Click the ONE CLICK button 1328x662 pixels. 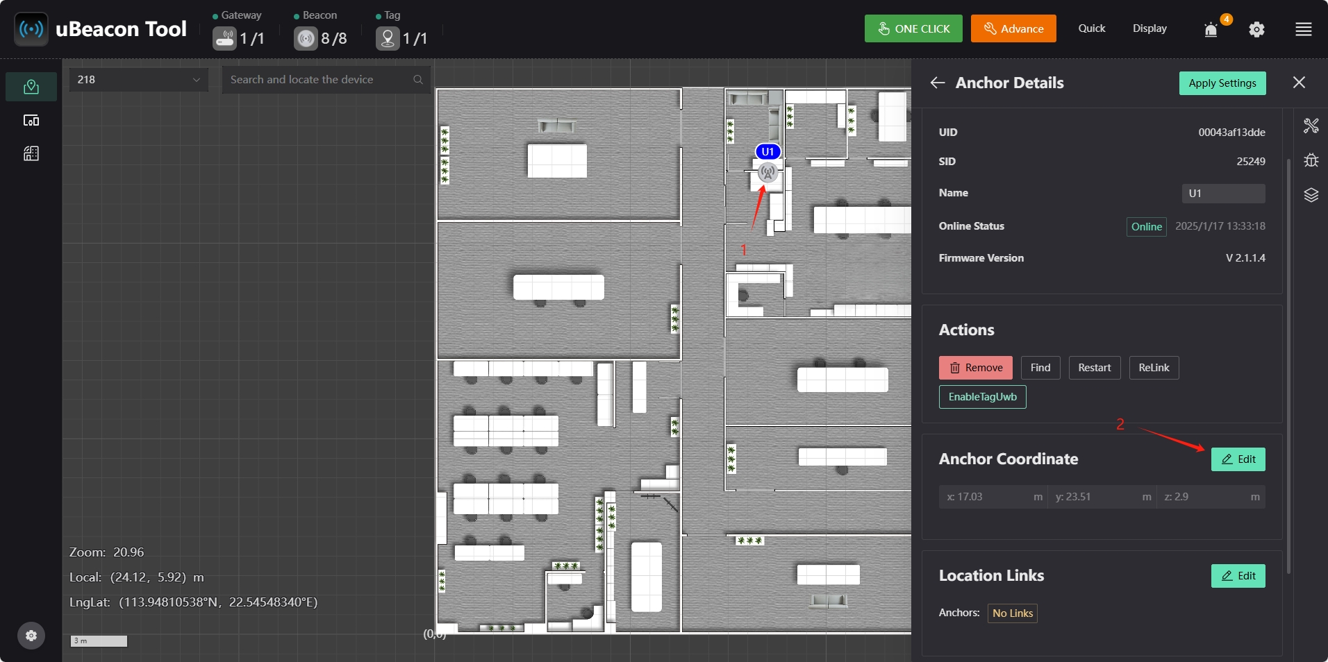[913, 28]
